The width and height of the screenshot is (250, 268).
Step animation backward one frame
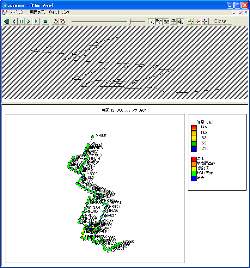point(14,21)
